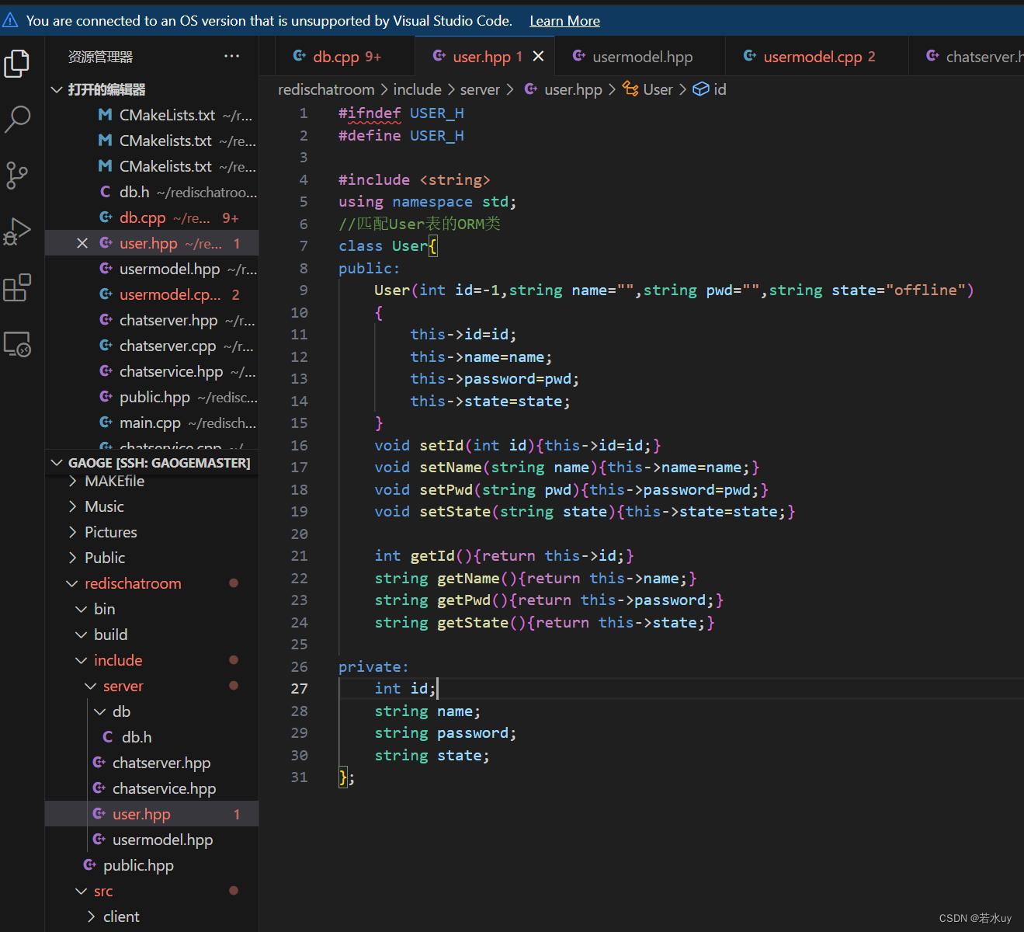Open explorer more actions ellipsis menu

231,57
